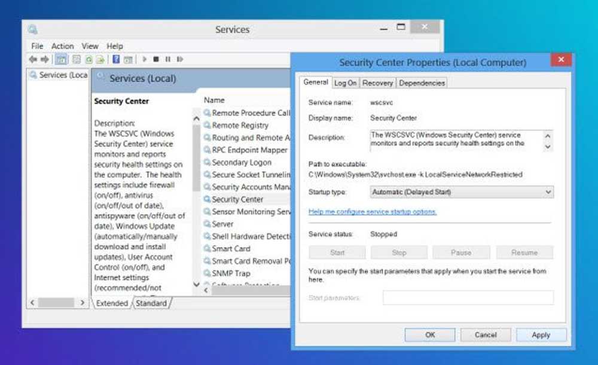Click the Cancel button
This screenshot has height=365, width=598.
click(x=486, y=335)
